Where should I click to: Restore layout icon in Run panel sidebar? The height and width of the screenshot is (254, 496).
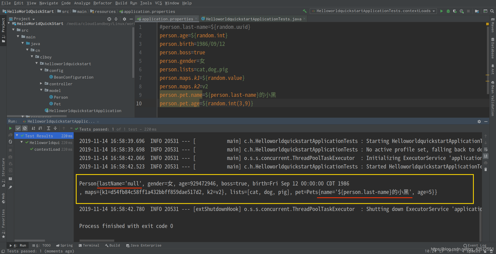[x=10, y=179]
